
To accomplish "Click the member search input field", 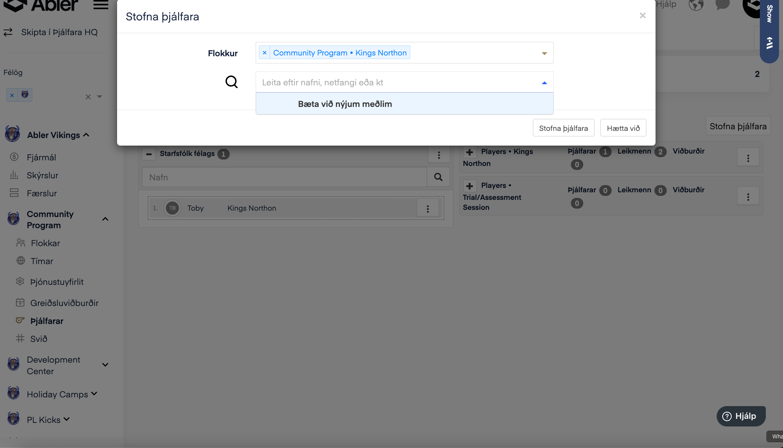I will 399,83.
